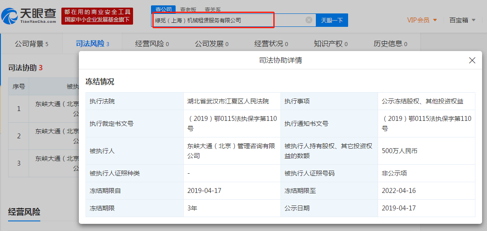Open the 司法风险 tab
The width and height of the screenshot is (487, 231).
(92, 44)
